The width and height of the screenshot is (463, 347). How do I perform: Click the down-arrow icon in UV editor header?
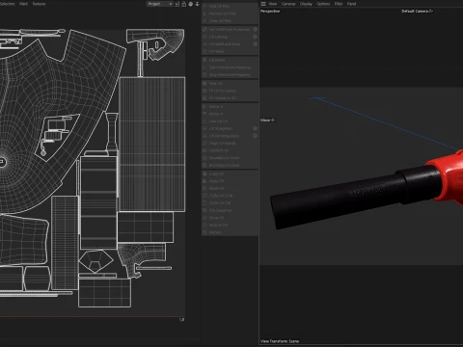point(197,4)
